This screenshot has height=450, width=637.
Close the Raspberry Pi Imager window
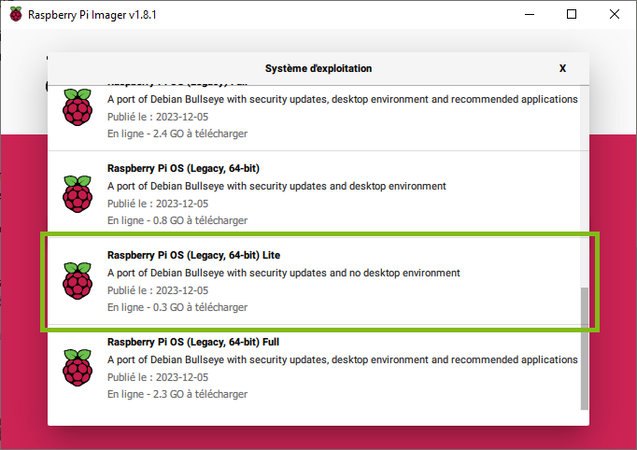pos(615,14)
